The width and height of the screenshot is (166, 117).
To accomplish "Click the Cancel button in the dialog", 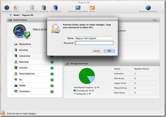I will pyautogui.click(x=96, y=51).
